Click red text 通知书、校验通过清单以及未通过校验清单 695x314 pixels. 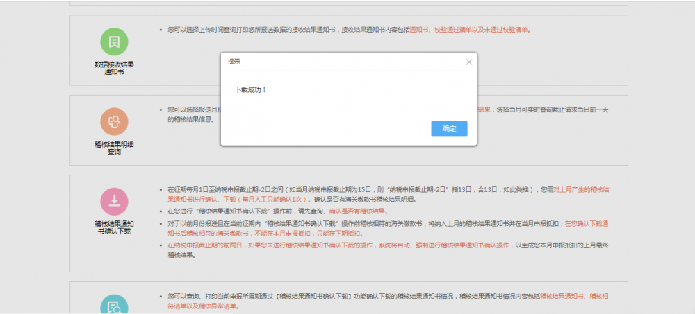tap(469, 30)
